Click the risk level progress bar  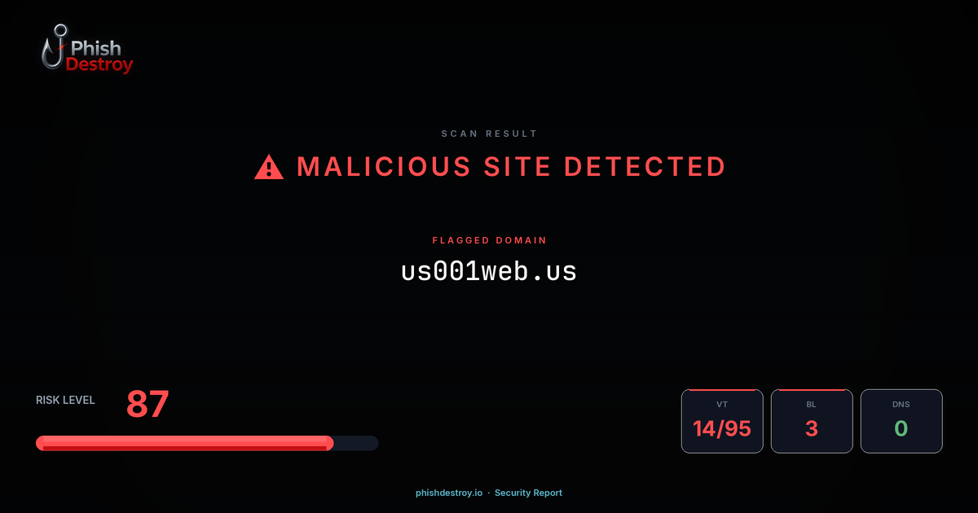click(x=207, y=443)
